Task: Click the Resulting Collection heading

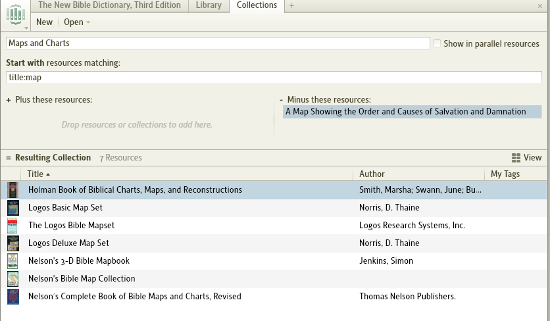Action: click(53, 157)
